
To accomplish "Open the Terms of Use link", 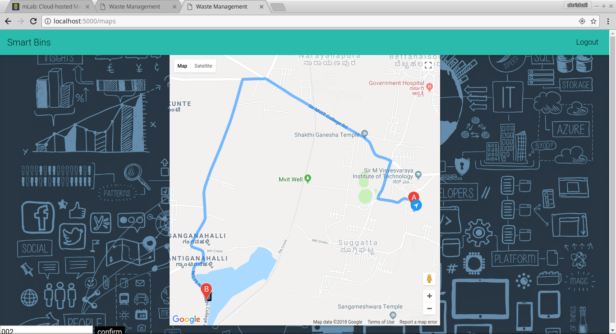I will pos(381,322).
